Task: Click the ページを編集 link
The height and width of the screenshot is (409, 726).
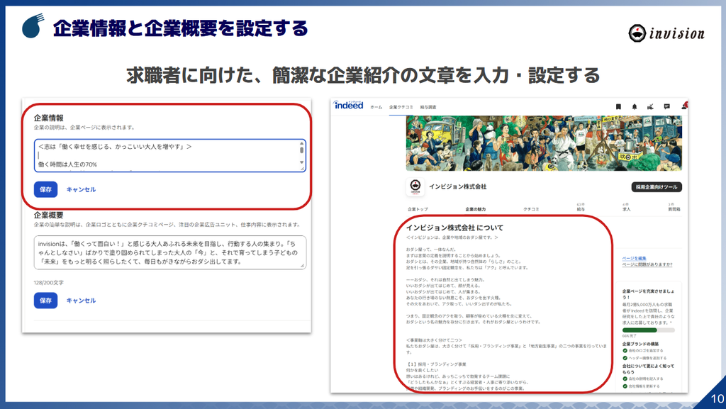Action: coord(635,258)
